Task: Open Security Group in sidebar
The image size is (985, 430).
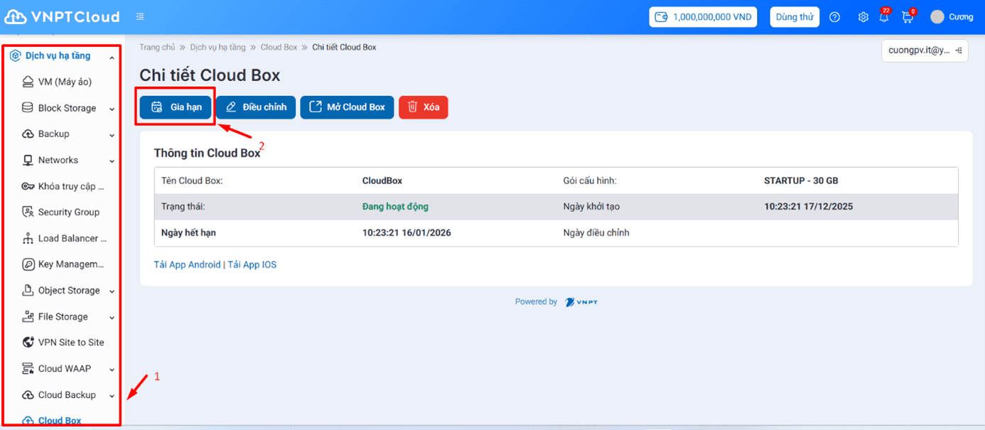Action: click(x=68, y=212)
